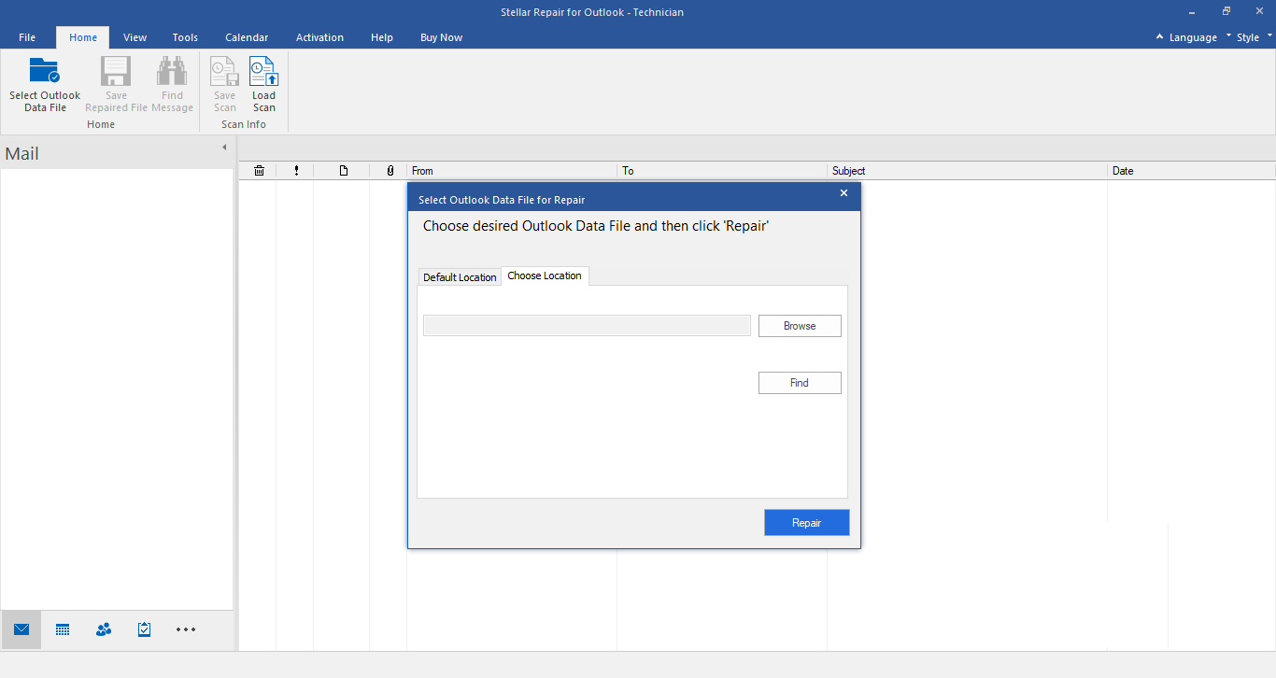
Task: Sort by the attachment column icon
Action: (390, 170)
